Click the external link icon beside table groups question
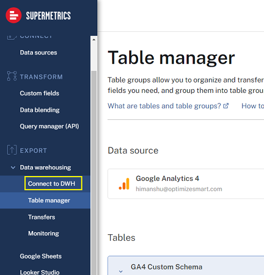The width and height of the screenshot is (264, 275). click(226, 106)
